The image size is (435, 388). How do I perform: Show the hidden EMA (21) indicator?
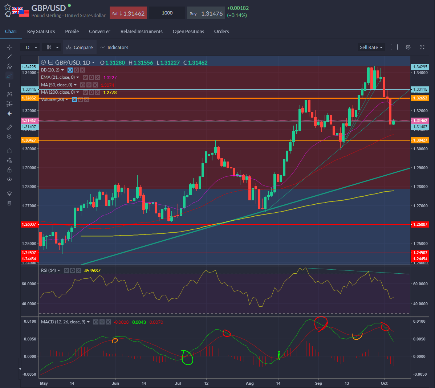click(85, 77)
